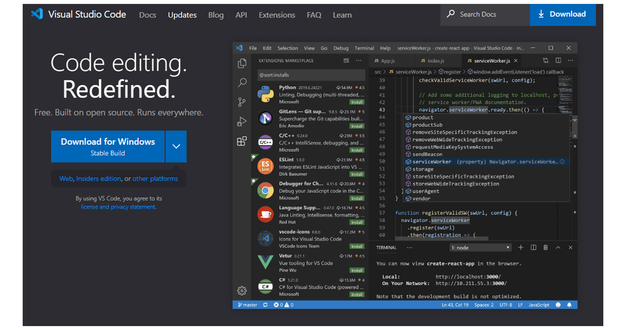Open the Debug menu
626x330 pixels.
[x=341, y=48]
